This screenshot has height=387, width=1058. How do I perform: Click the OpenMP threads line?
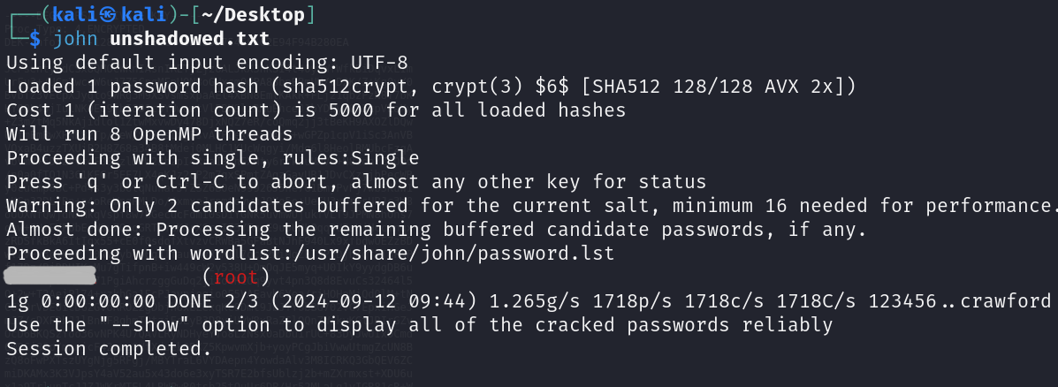pyautogui.click(x=149, y=134)
